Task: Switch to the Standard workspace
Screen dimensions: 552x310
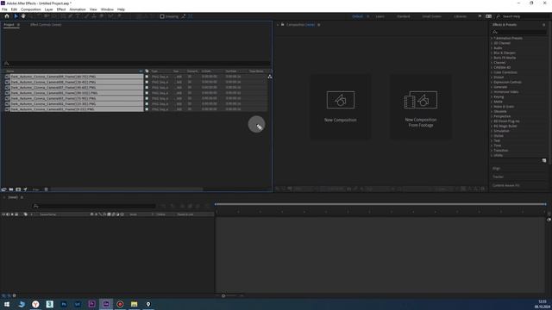Action: click(404, 16)
